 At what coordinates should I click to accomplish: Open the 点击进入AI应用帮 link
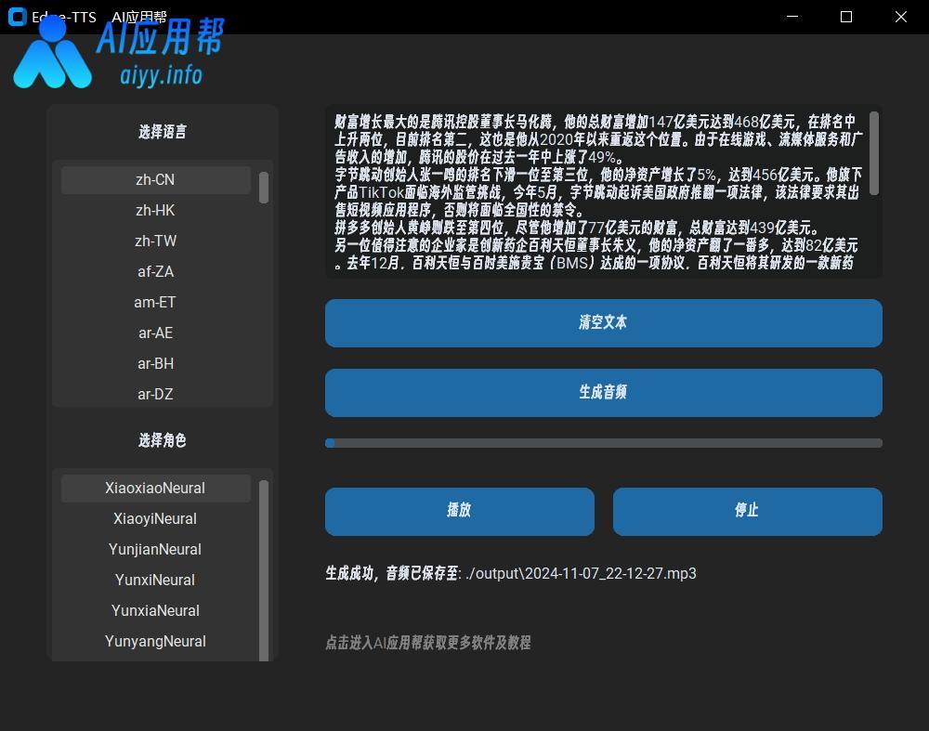point(426,642)
